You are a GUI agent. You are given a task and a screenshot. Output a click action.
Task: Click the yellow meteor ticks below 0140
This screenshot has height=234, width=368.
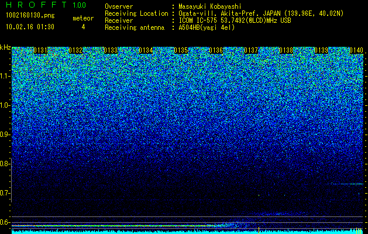point(359,230)
